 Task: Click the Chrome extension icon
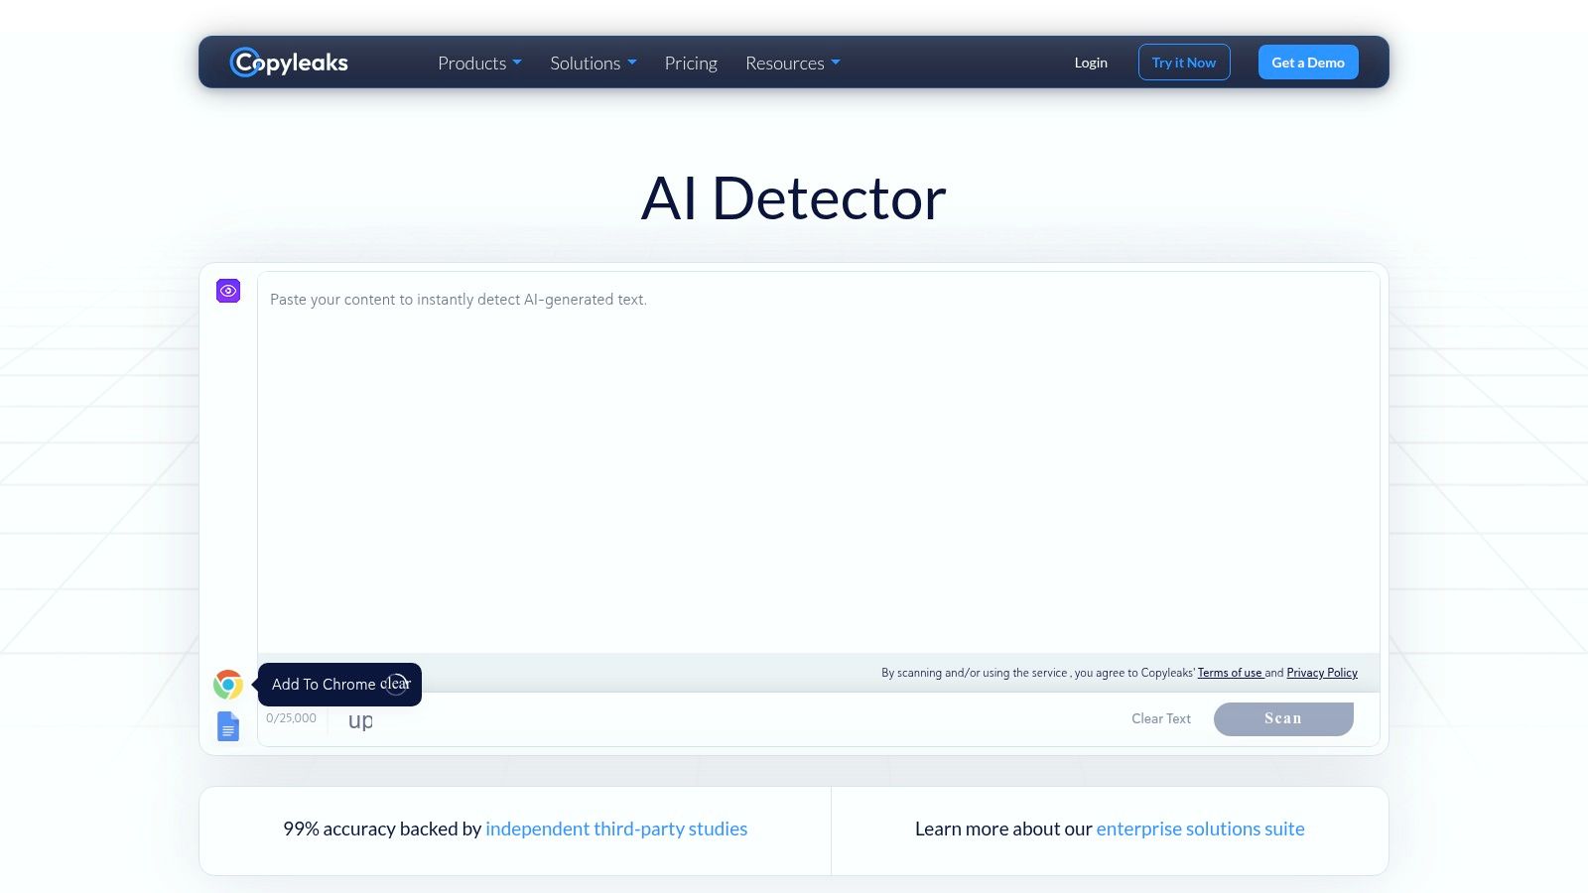(227, 684)
